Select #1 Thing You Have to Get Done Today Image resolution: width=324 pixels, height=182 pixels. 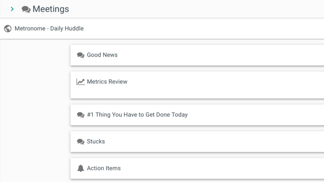(137, 115)
